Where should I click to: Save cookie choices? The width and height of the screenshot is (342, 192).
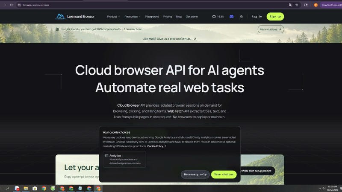(224, 175)
